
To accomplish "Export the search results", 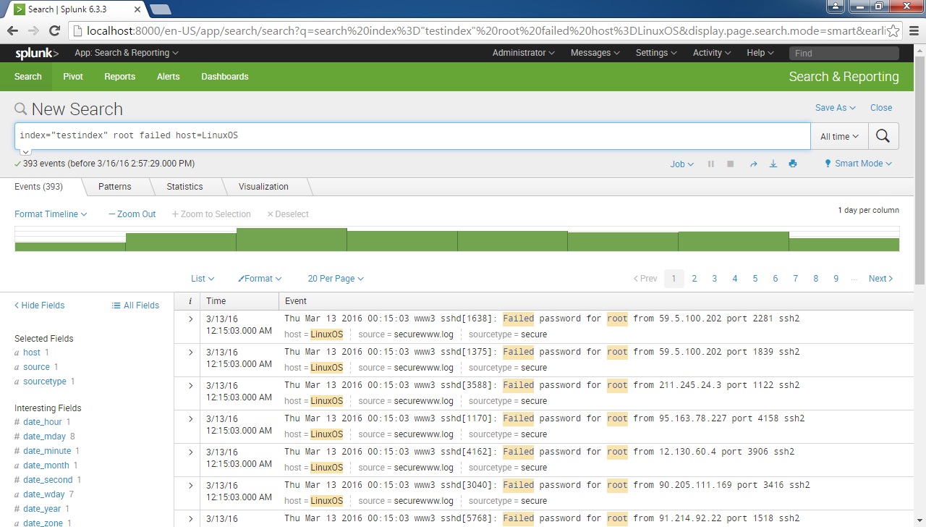I will point(773,164).
